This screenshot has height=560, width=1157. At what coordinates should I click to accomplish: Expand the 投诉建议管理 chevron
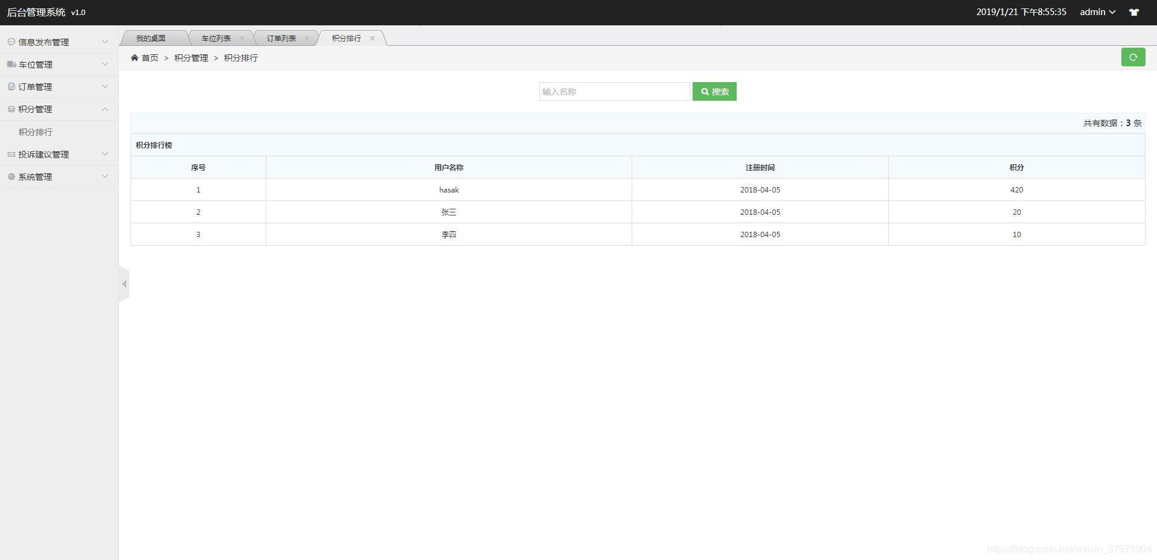coord(105,154)
